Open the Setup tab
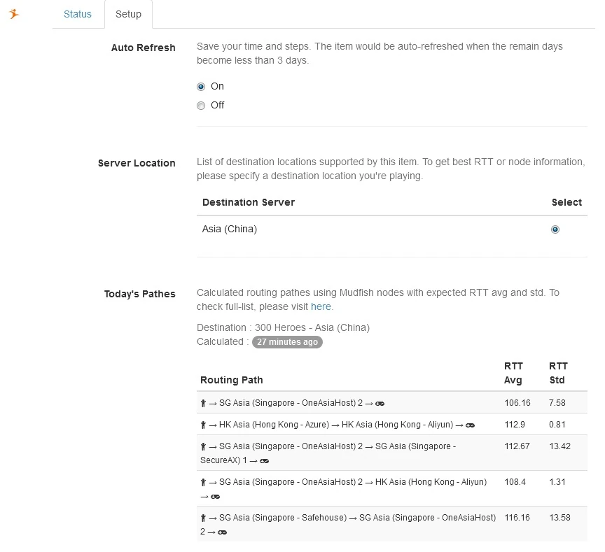Viewport: 605px width, 552px height. (128, 14)
